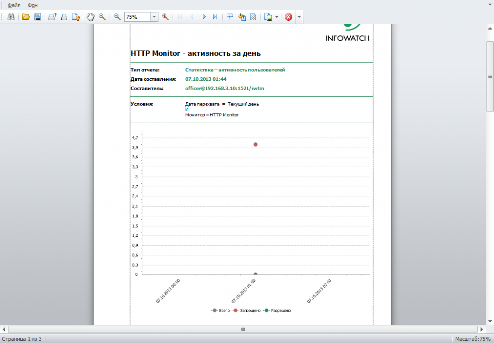Select the magnifier tool
This screenshot has width=494, height=343.
click(x=102, y=17)
